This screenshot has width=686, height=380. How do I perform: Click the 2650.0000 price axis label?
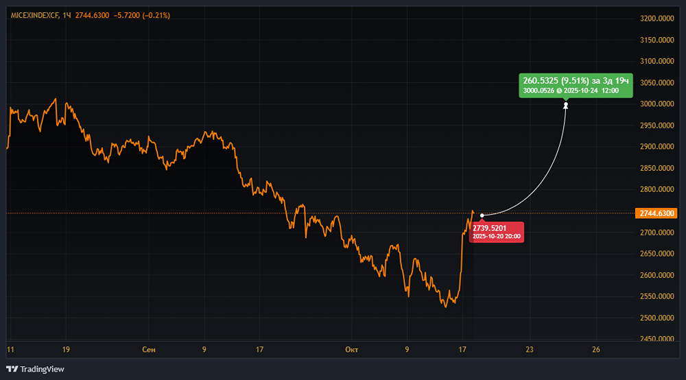657,254
